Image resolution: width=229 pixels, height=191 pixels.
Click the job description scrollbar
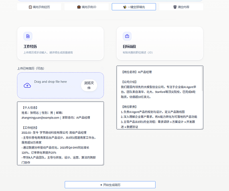click(x=202, y=79)
